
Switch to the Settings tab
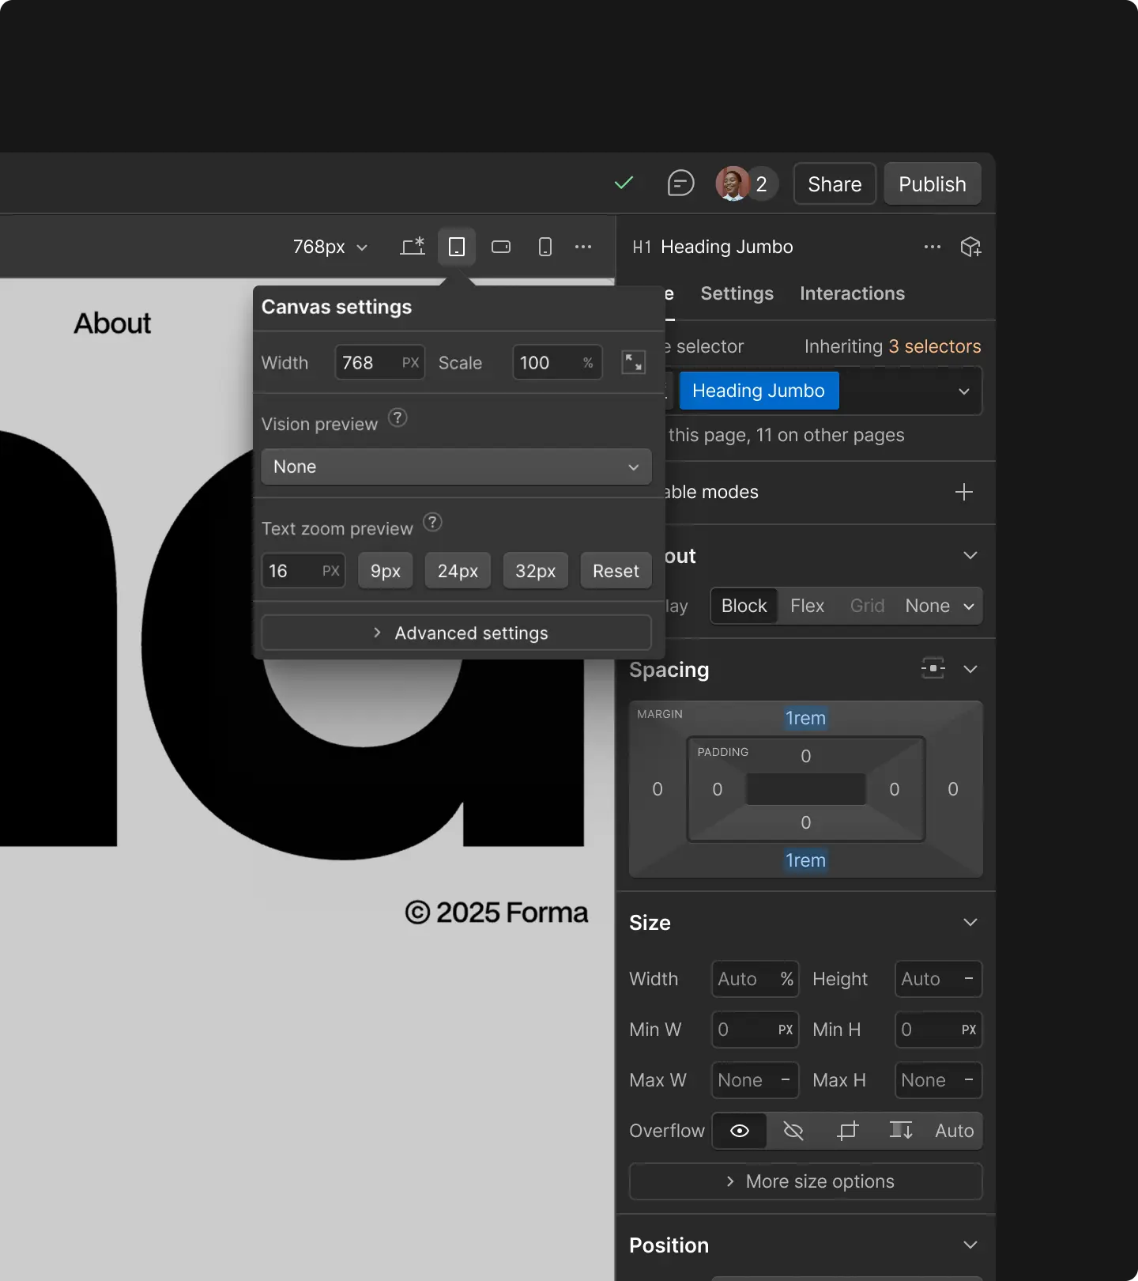coord(737,293)
